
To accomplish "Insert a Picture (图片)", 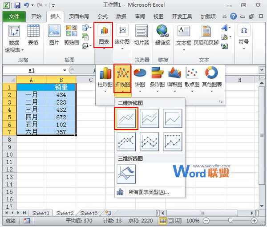I will click(54, 35).
